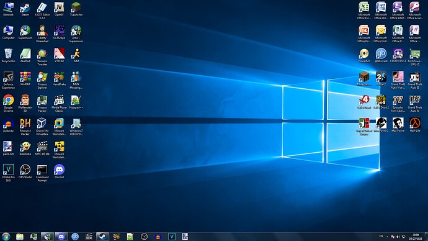Launch the qBittorrent desktop shortcut

tap(381, 56)
